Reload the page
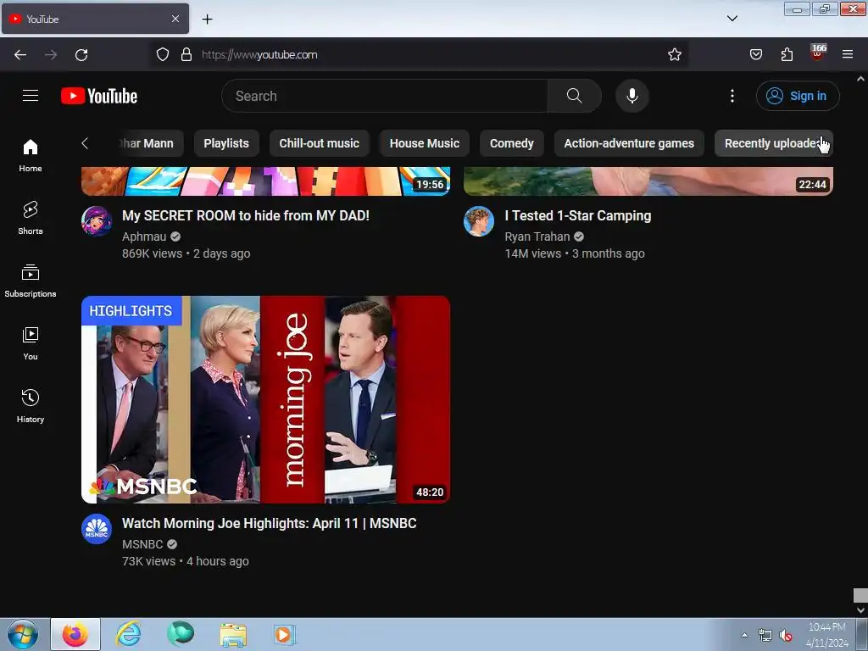The height and width of the screenshot is (651, 868). click(81, 54)
